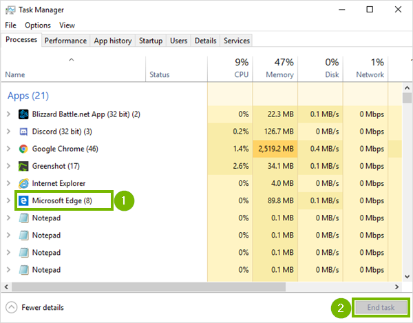Switch to the Services tab
413x323 pixels.
pyautogui.click(x=237, y=41)
